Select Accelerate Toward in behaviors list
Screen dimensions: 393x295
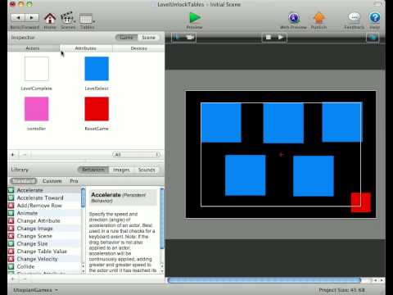[40, 197]
